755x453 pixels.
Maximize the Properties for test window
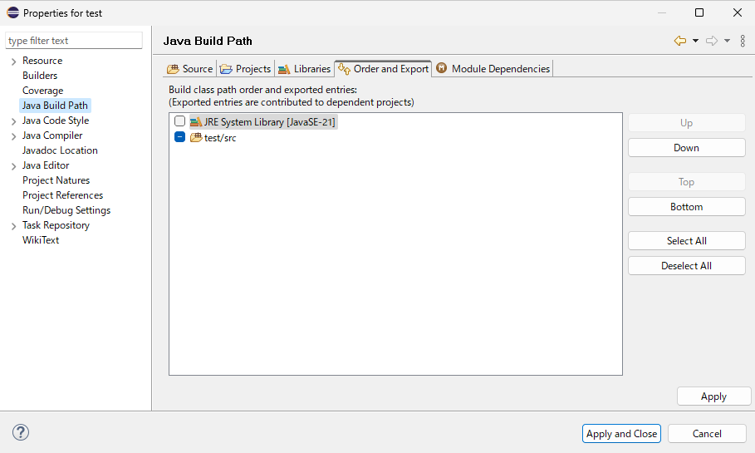pos(699,12)
